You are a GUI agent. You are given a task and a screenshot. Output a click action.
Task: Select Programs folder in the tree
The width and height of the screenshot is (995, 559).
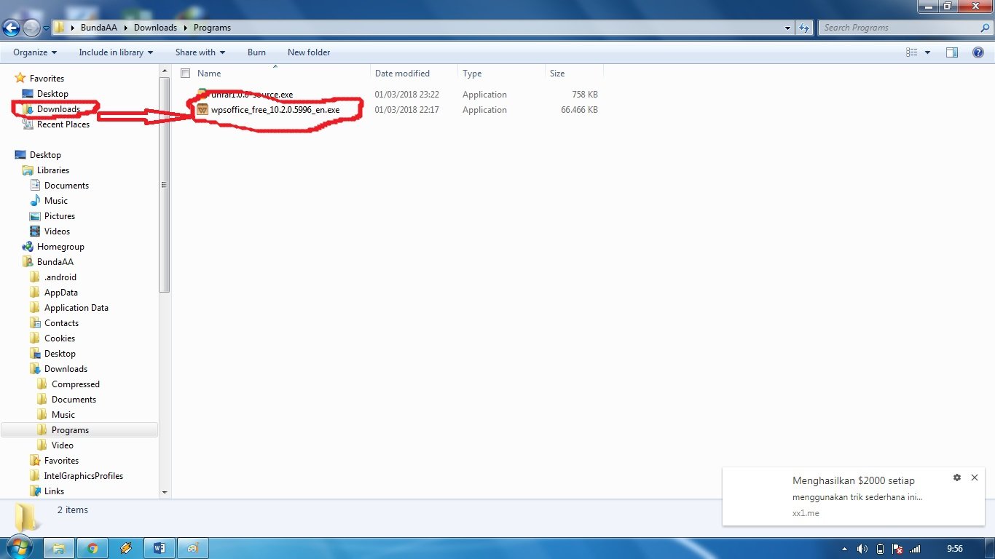pos(70,430)
